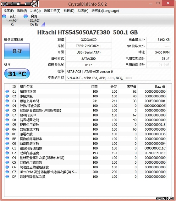Maximize the CrystalDiskInfo window
This screenshot has height=201, width=176.
[158, 3]
